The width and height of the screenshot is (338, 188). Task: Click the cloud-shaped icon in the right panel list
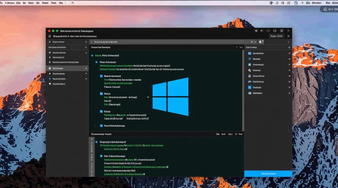click(x=249, y=81)
